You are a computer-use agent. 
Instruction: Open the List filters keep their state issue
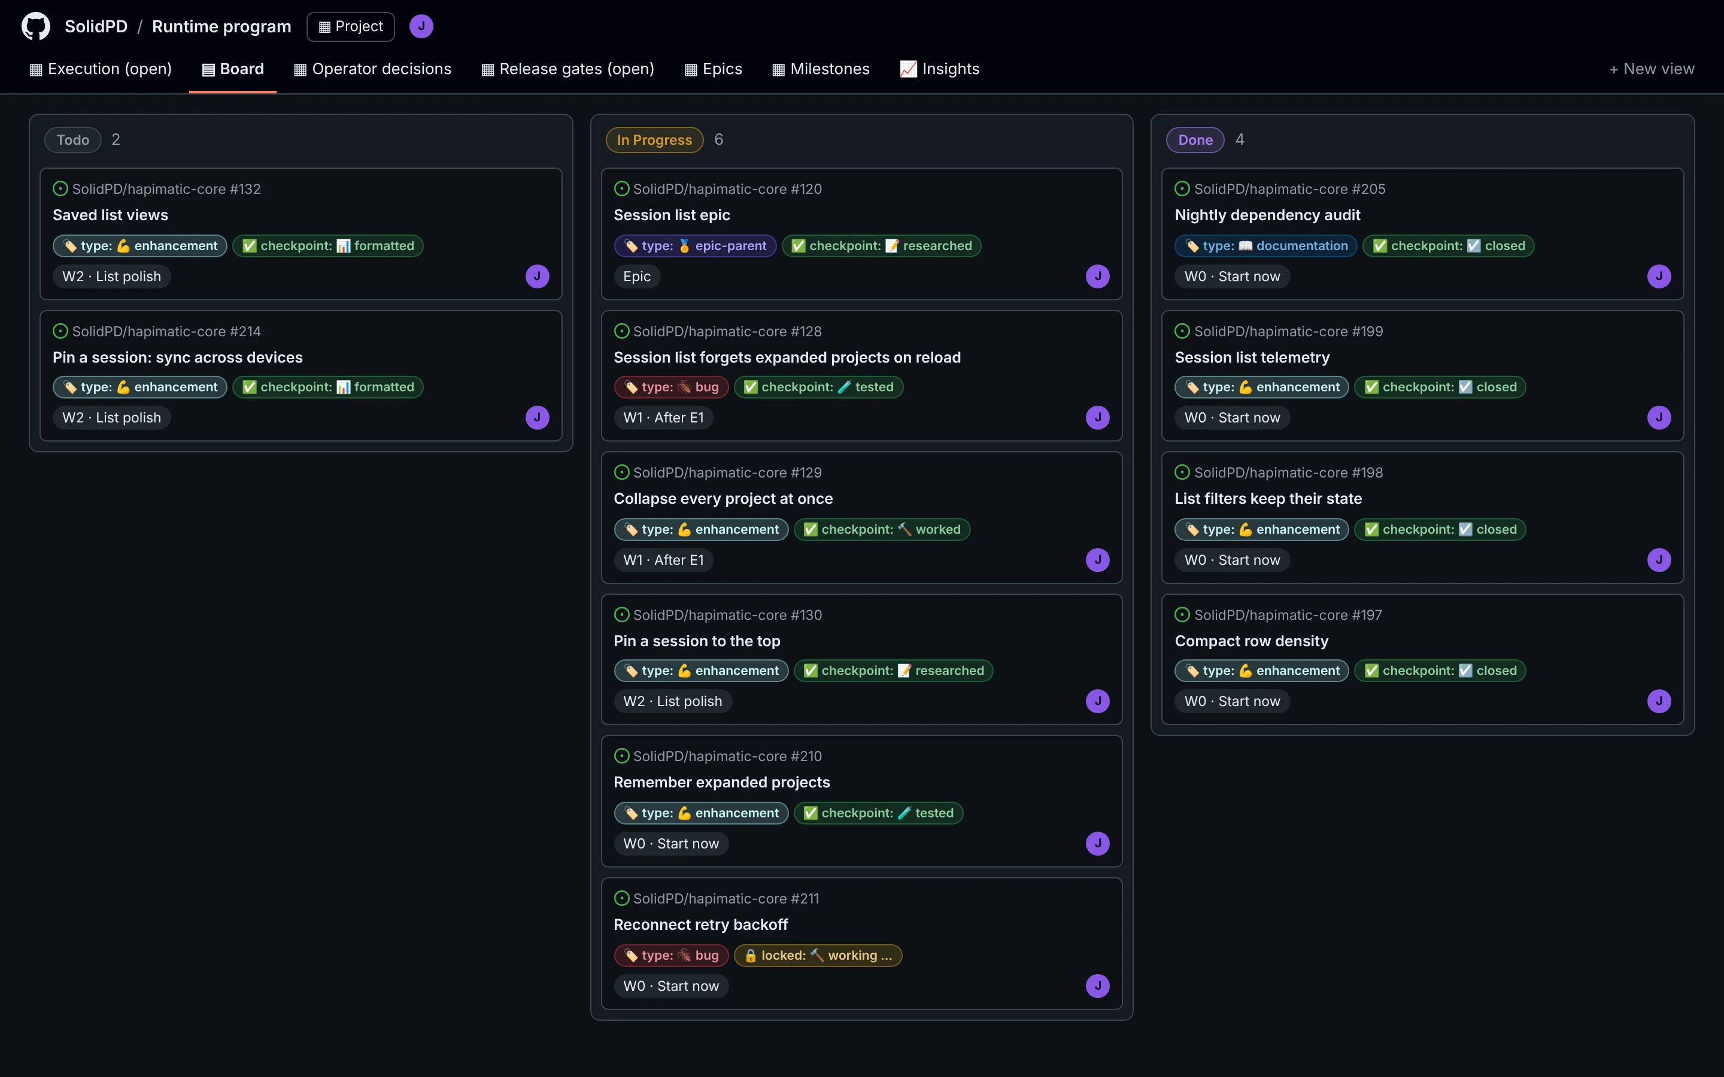coord(1268,498)
